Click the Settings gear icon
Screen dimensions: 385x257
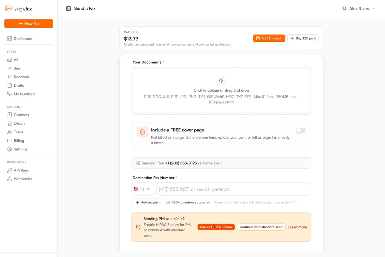pos(10,149)
